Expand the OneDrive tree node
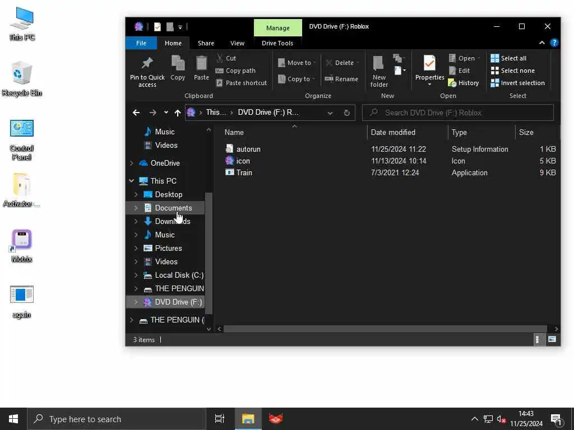 pyautogui.click(x=131, y=163)
